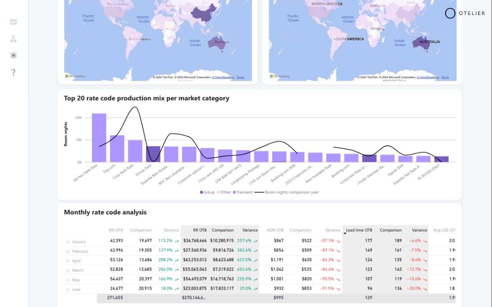Image resolution: width=492 pixels, height=307 pixels.
Task: Sort by the RN OTB column header
Action: pyautogui.click(x=116, y=230)
